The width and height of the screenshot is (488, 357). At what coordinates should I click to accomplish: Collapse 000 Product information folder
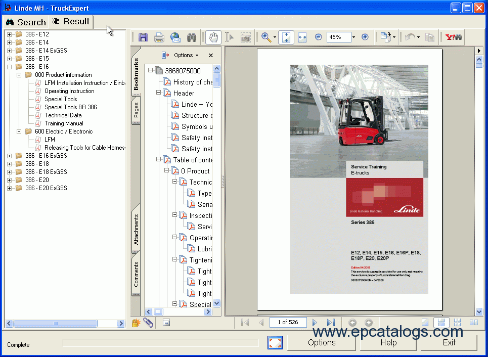click(19, 75)
